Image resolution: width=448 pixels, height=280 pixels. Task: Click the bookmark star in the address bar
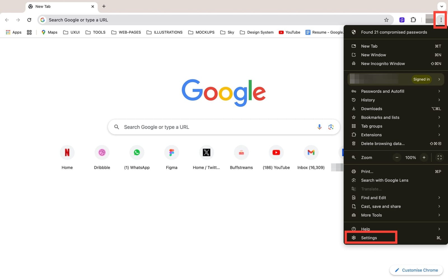(386, 20)
